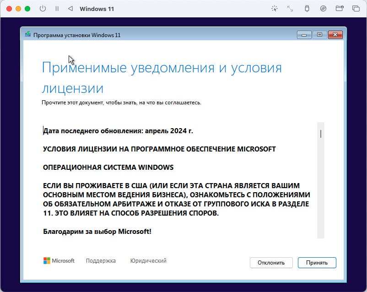Accept the license with Принять button

point(317,263)
